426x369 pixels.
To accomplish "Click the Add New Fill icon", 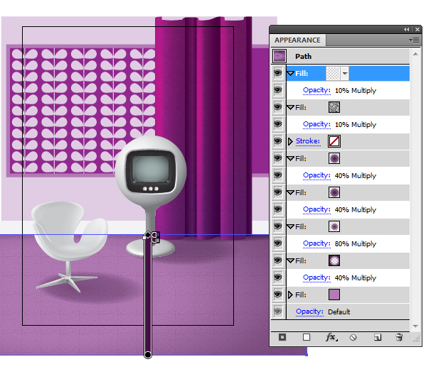I will point(307,337).
